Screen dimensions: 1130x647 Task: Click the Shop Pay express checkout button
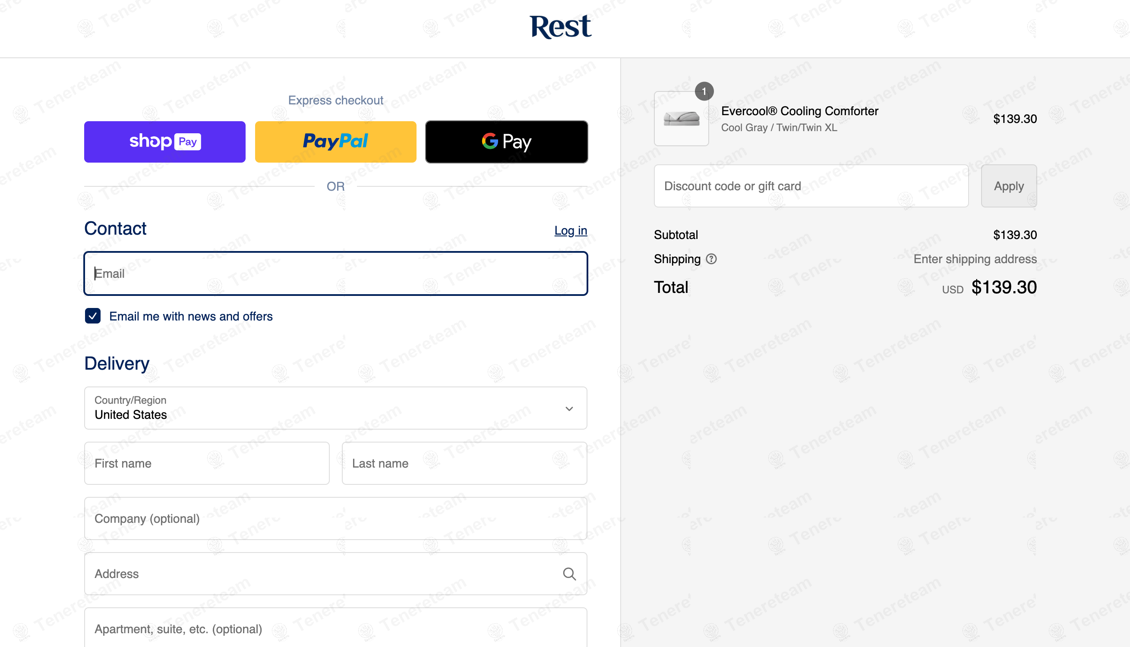(x=164, y=142)
